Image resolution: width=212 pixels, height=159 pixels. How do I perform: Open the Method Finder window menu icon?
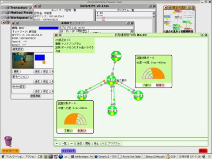8,13
